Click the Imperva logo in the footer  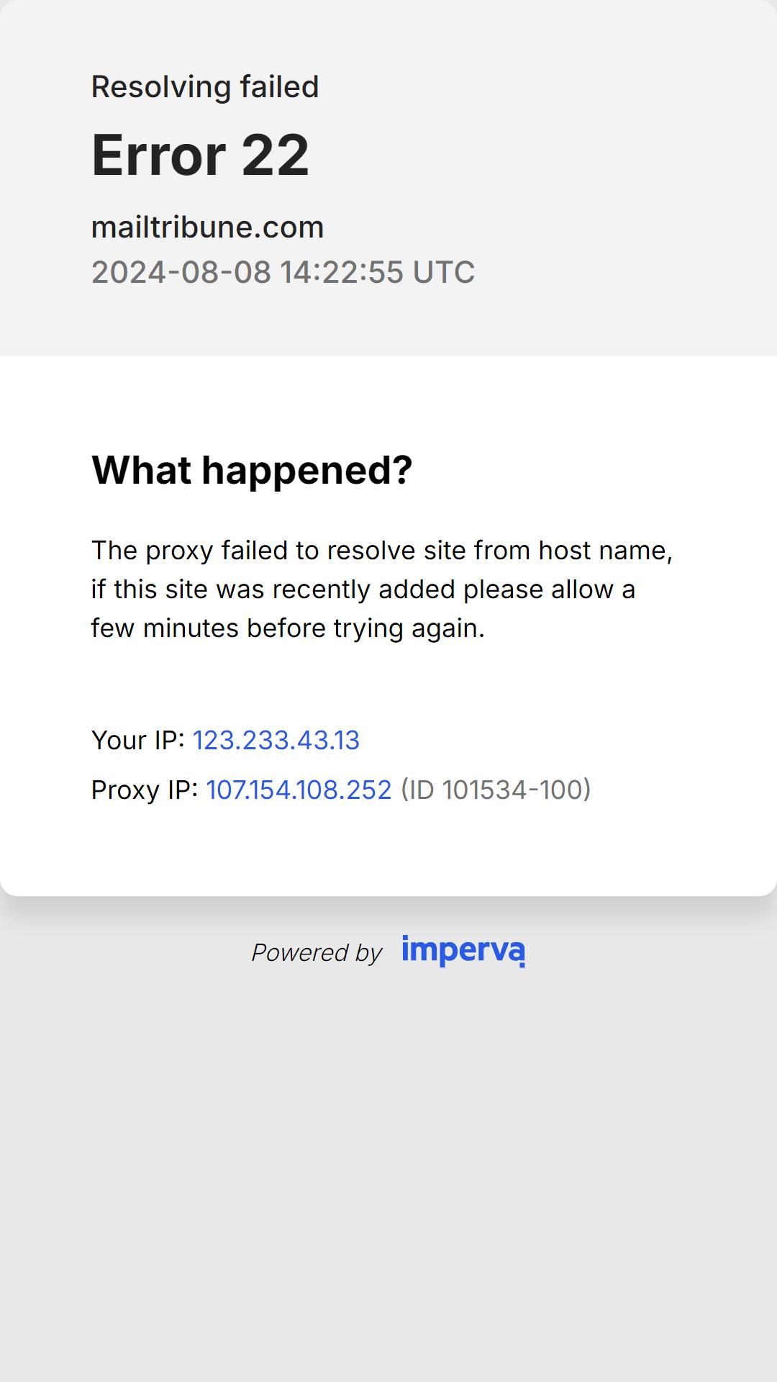pyautogui.click(x=463, y=952)
